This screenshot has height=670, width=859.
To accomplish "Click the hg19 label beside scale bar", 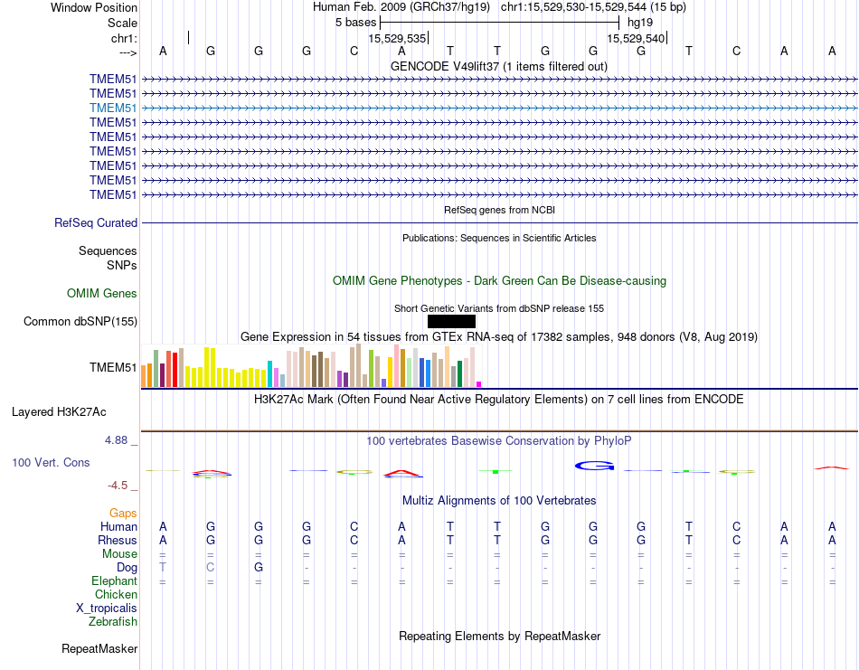I will 640,23.
